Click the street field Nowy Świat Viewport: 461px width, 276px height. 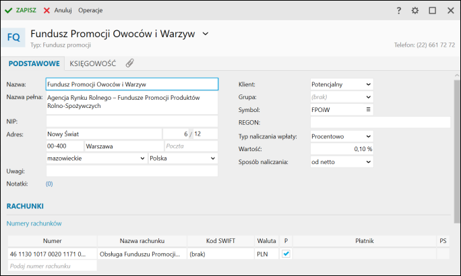tap(104, 134)
